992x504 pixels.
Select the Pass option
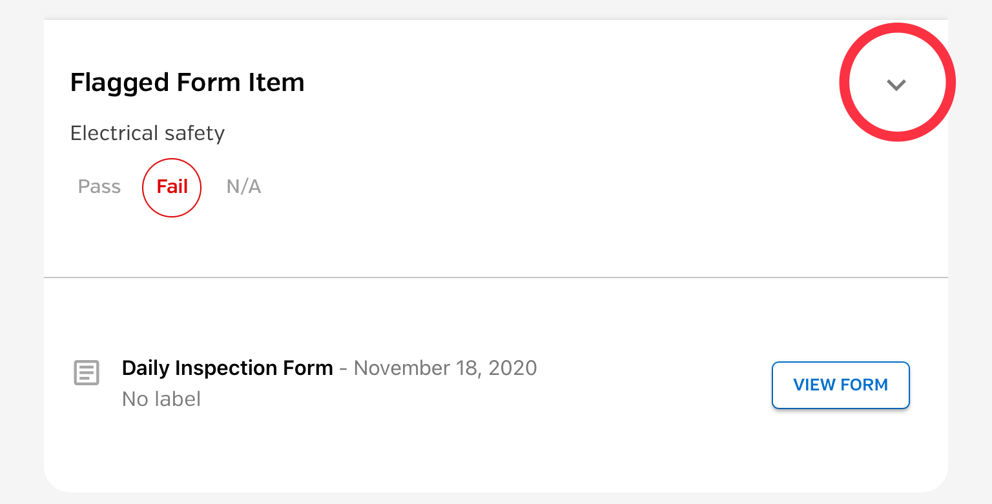point(99,187)
